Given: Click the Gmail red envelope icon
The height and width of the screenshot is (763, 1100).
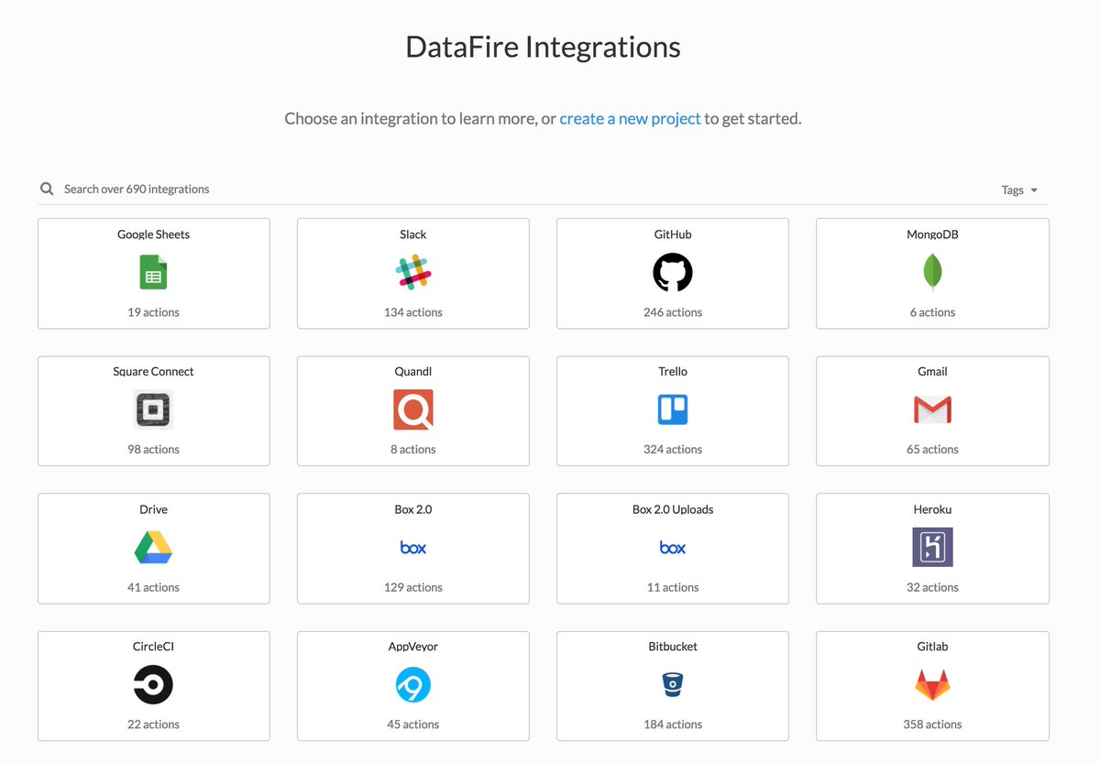Looking at the screenshot, I should click(932, 409).
